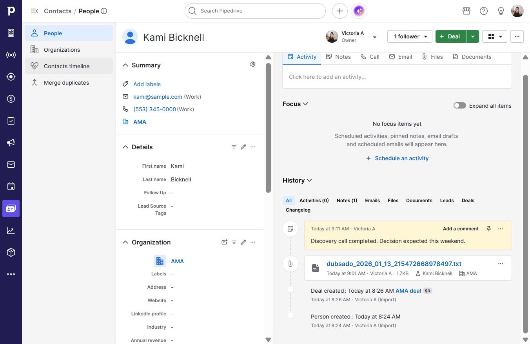Image resolution: width=530 pixels, height=344 pixels.
Task: Filter Details fields icon
Action: (234, 147)
